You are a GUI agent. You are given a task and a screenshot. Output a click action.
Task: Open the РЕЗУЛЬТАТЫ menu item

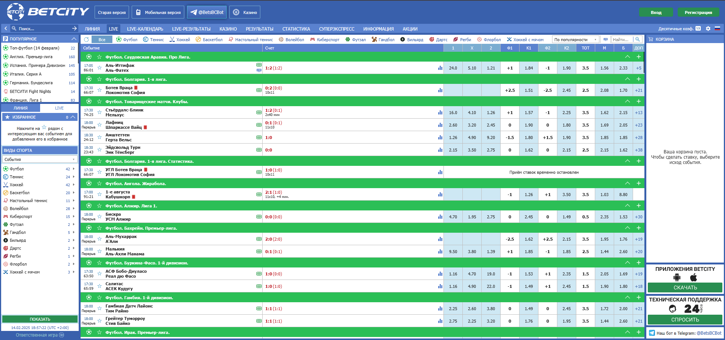260,29
